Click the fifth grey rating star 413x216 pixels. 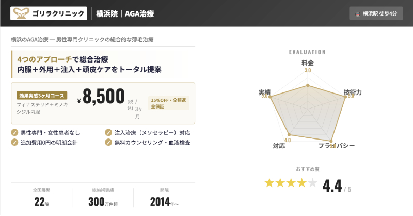(x=312, y=183)
